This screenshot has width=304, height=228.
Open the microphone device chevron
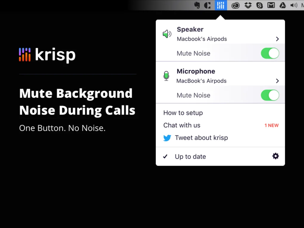pos(277,81)
